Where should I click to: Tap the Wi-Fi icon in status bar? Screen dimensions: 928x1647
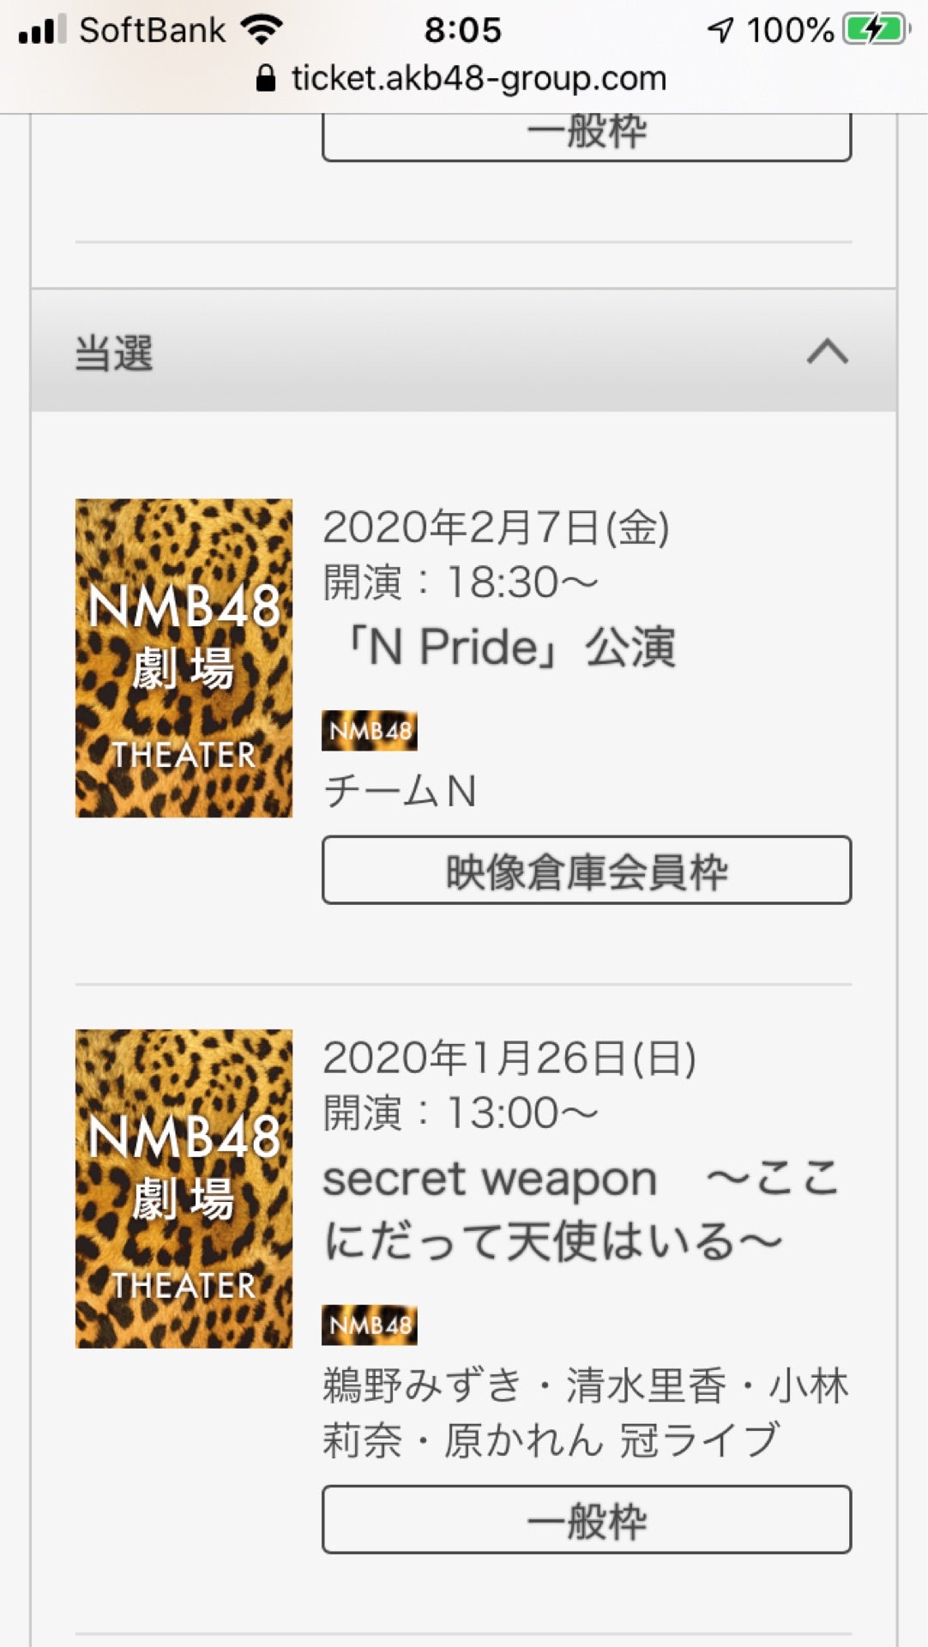pos(262,30)
